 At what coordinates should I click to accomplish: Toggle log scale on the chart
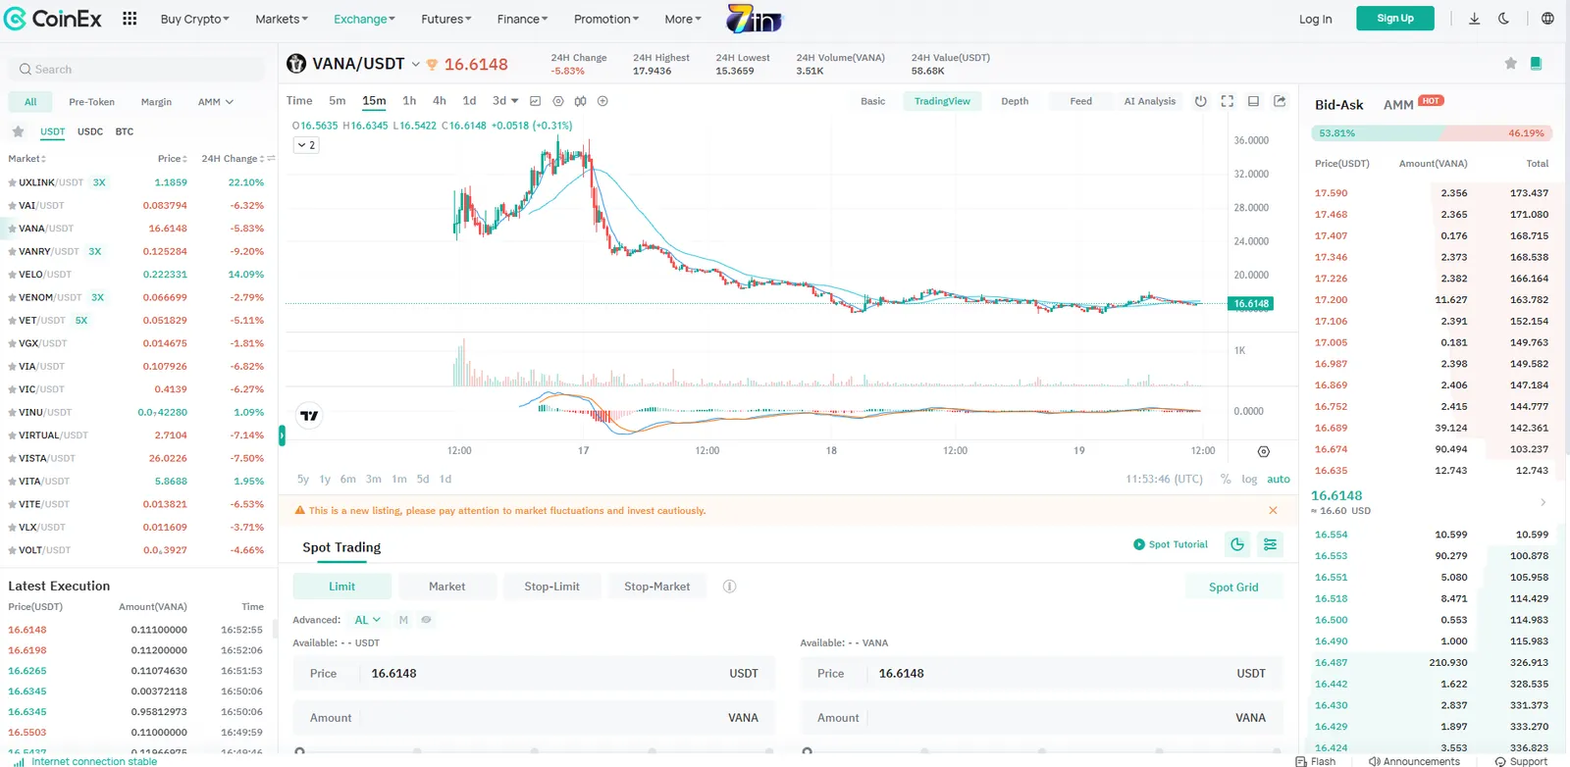coord(1249,480)
